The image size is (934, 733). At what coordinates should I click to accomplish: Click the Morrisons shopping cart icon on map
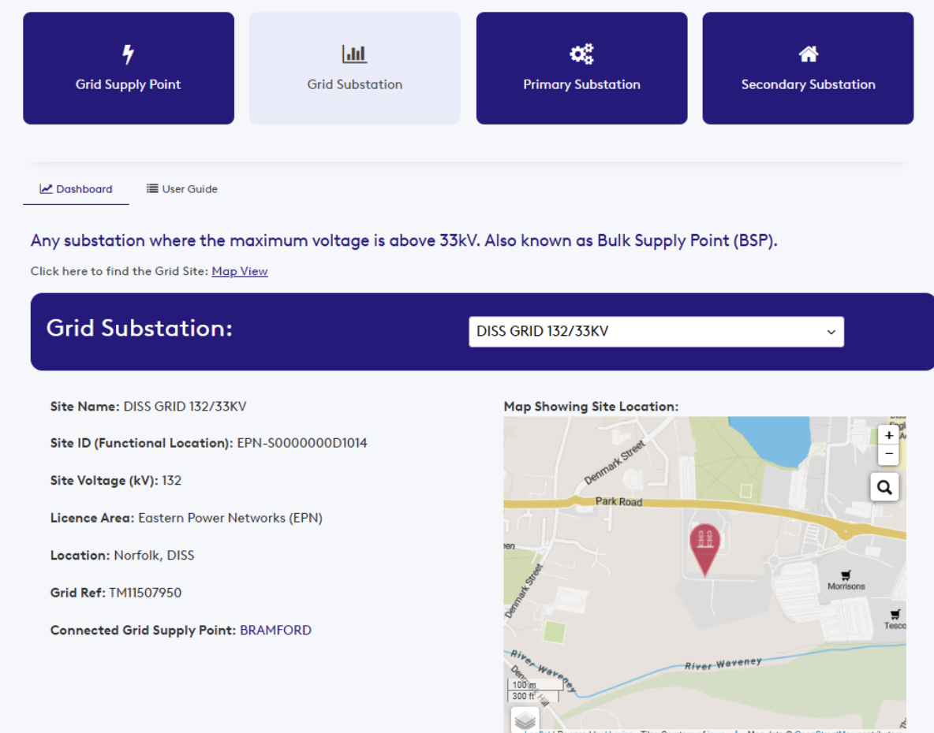coord(846,575)
